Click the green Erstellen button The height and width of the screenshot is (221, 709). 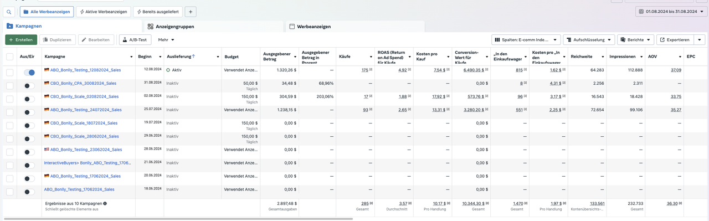click(x=20, y=40)
